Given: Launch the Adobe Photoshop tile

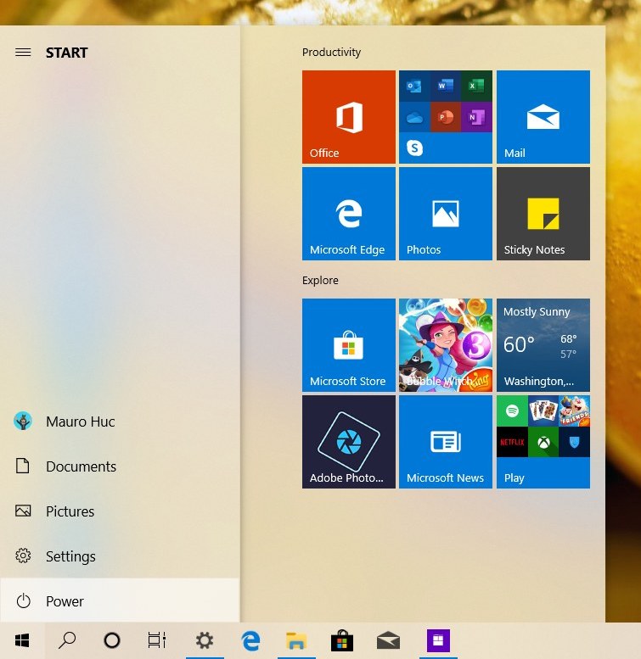Looking at the screenshot, I should click(349, 442).
